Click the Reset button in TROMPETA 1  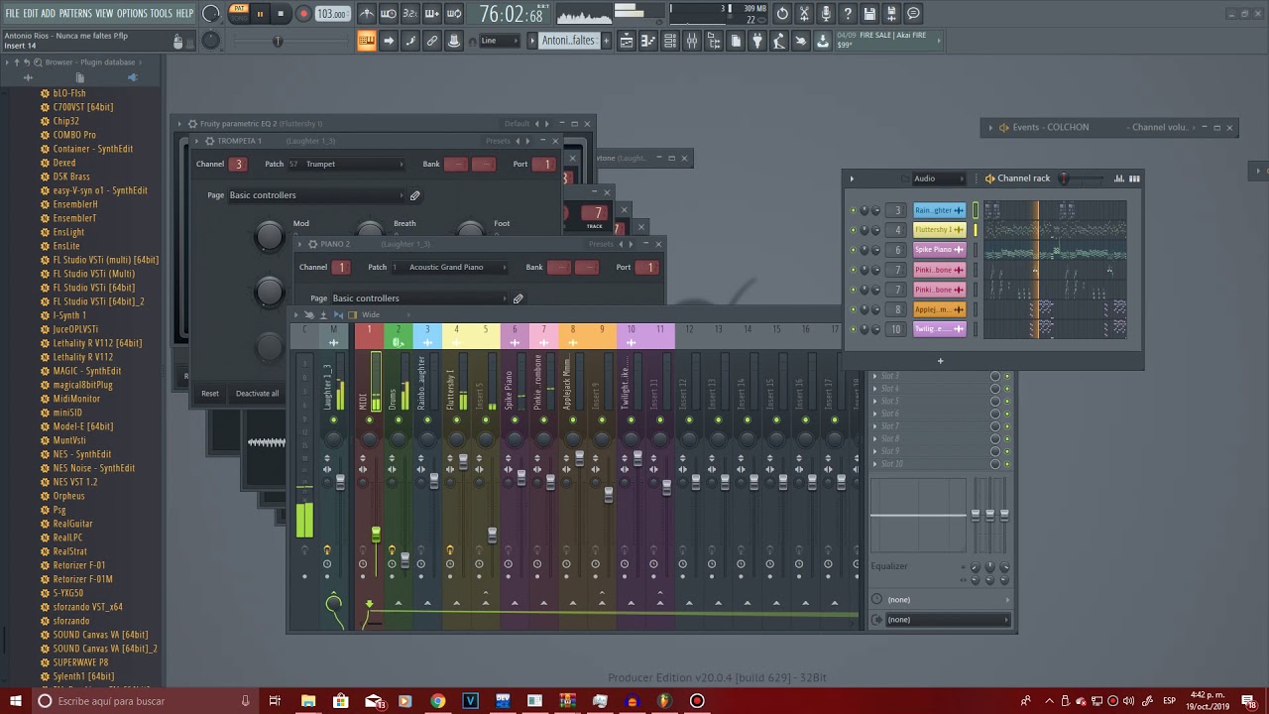click(210, 394)
